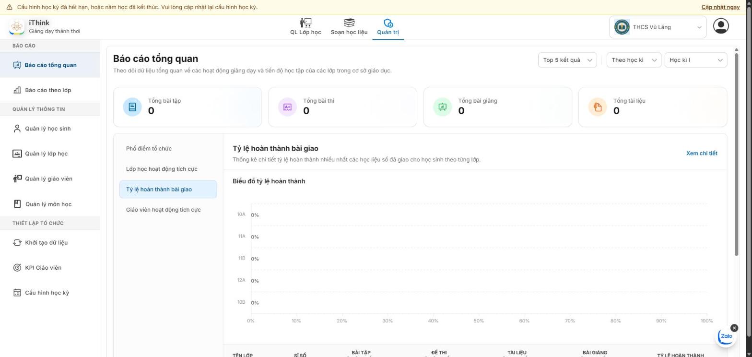Open the Top 5 kết quả dropdown
The image size is (752, 357).
click(x=567, y=60)
